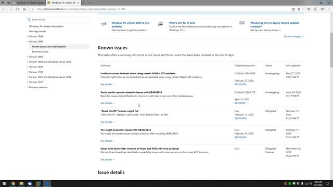Open KB4549951 link in Originating update column
This screenshot has width=333, height=187.
240,103
